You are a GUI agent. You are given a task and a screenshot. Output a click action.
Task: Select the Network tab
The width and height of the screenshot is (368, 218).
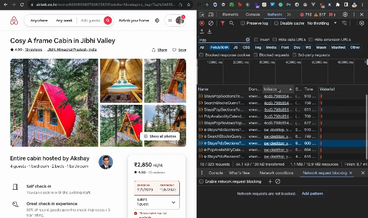coord(275,15)
